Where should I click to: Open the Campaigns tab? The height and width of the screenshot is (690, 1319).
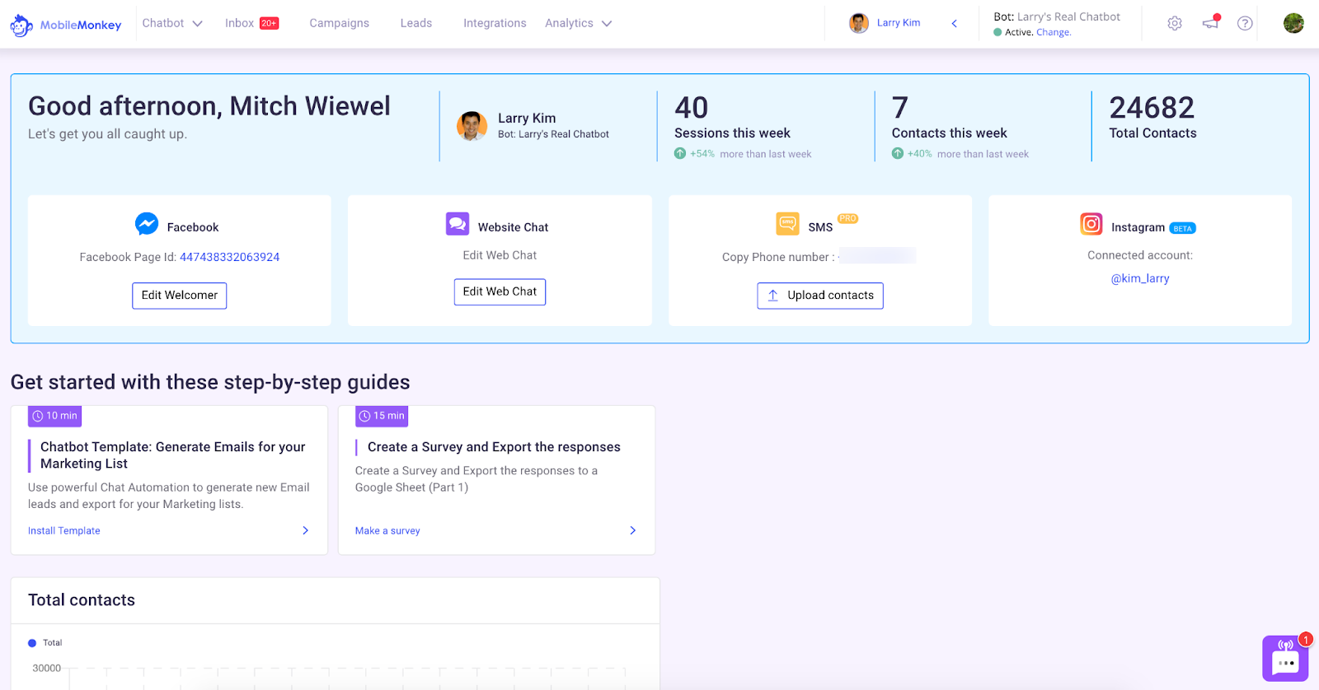[x=339, y=23]
